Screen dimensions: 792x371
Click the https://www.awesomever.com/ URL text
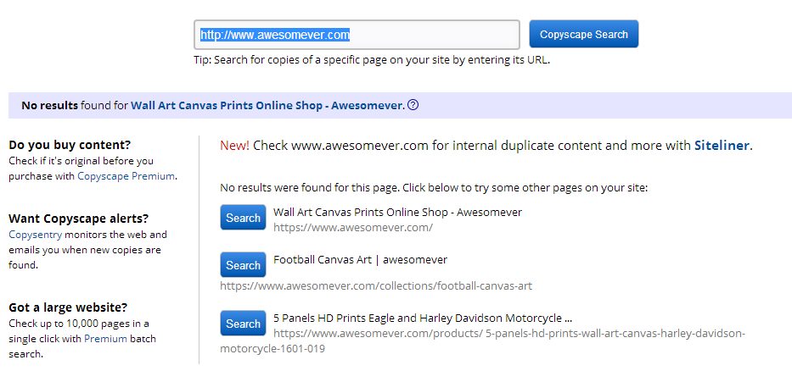tap(353, 227)
